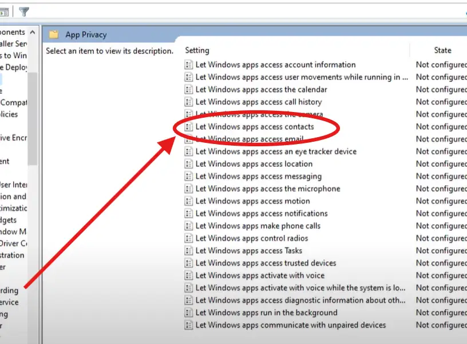Click policy icon beside 'access trusted devices'
This screenshot has height=344, width=467.
pyautogui.click(x=188, y=263)
